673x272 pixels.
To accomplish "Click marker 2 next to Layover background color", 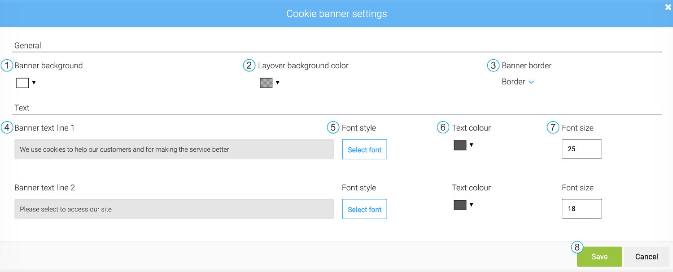I will click(x=249, y=65).
